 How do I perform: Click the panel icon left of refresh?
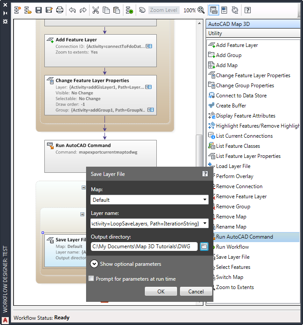pyautogui.click(x=224, y=10)
